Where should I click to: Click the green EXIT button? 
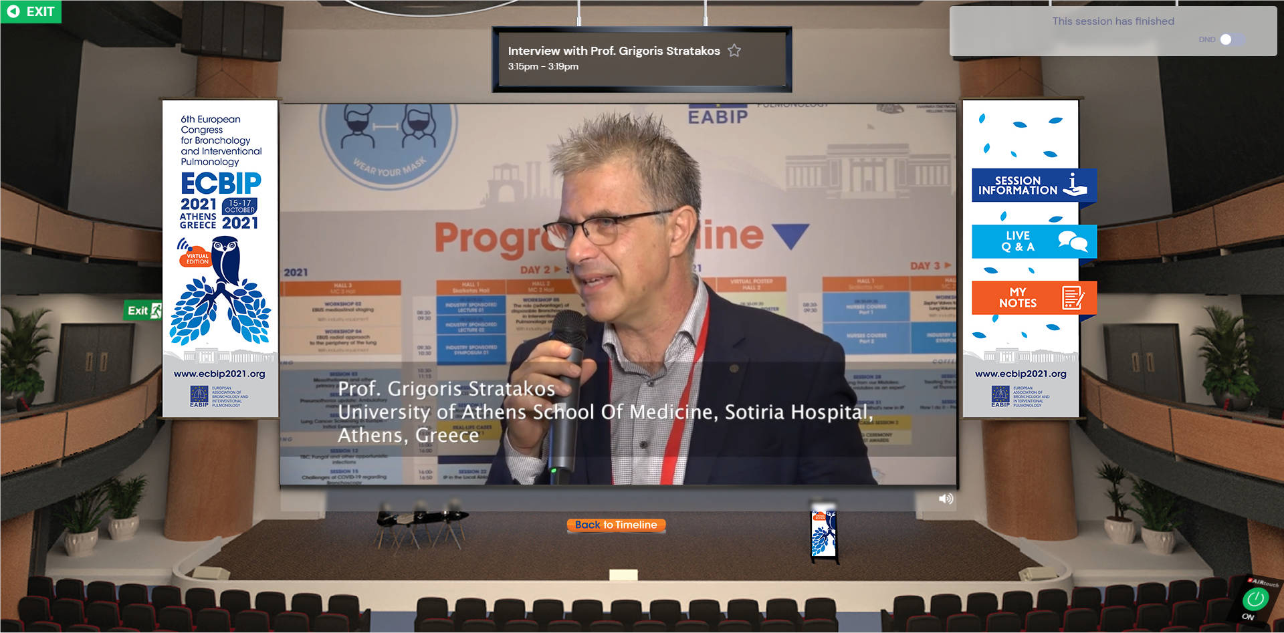[31, 11]
